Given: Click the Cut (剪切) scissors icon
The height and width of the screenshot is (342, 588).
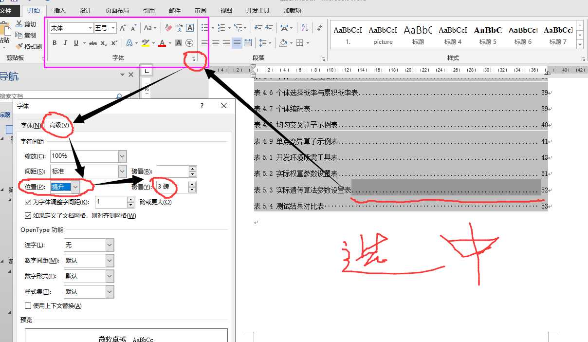Looking at the screenshot, I should coord(19,24).
